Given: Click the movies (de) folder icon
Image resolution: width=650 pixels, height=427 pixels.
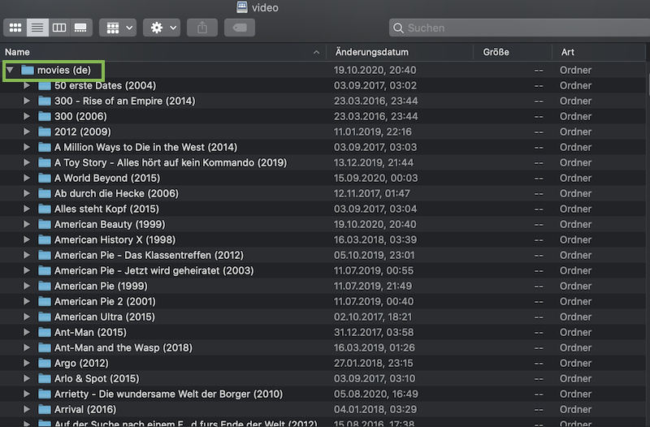Looking at the screenshot, I should (x=28, y=70).
